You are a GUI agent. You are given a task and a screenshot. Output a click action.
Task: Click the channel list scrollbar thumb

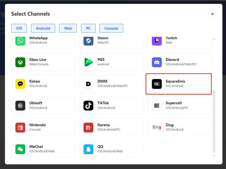coord(214,121)
